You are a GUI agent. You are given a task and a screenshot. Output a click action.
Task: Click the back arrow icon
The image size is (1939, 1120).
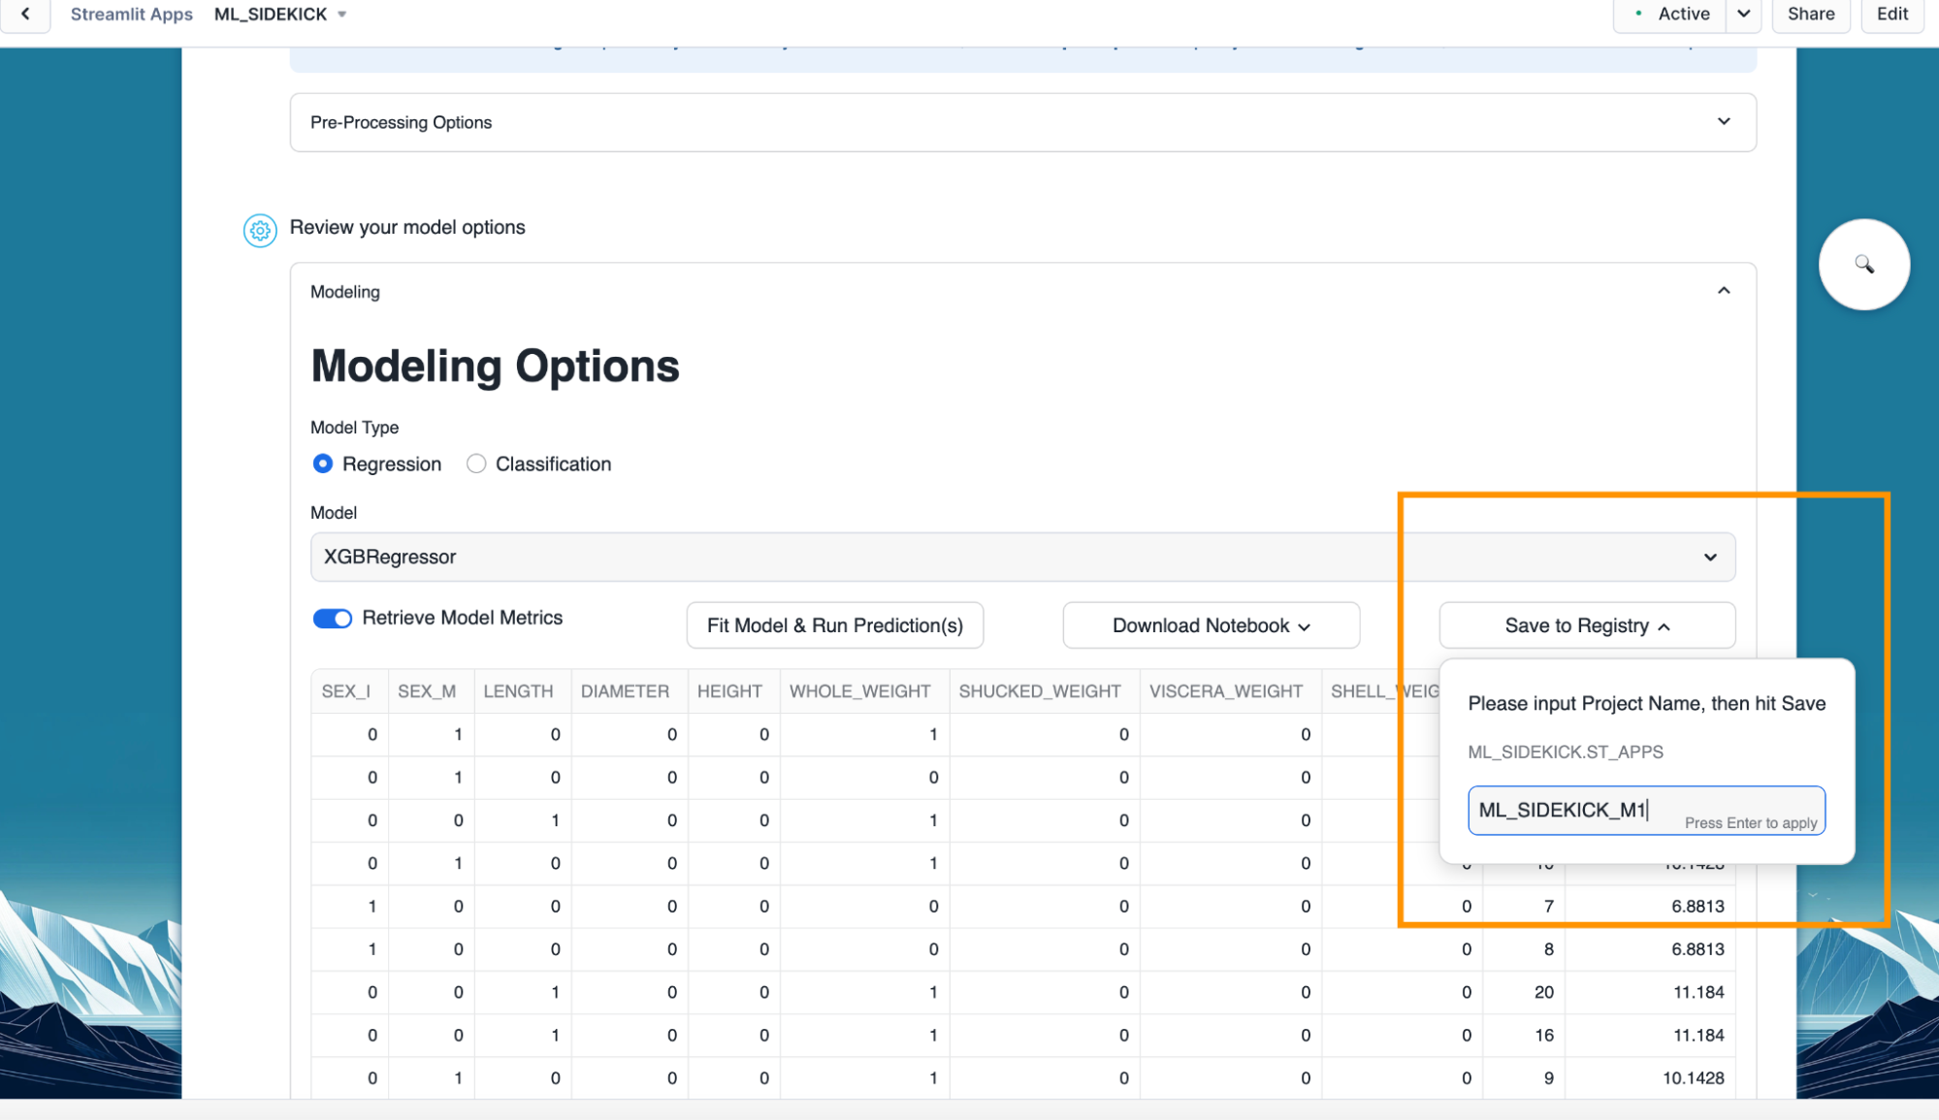[25, 15]
